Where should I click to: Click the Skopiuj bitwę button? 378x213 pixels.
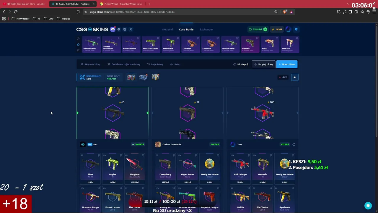tap(263, 64)
